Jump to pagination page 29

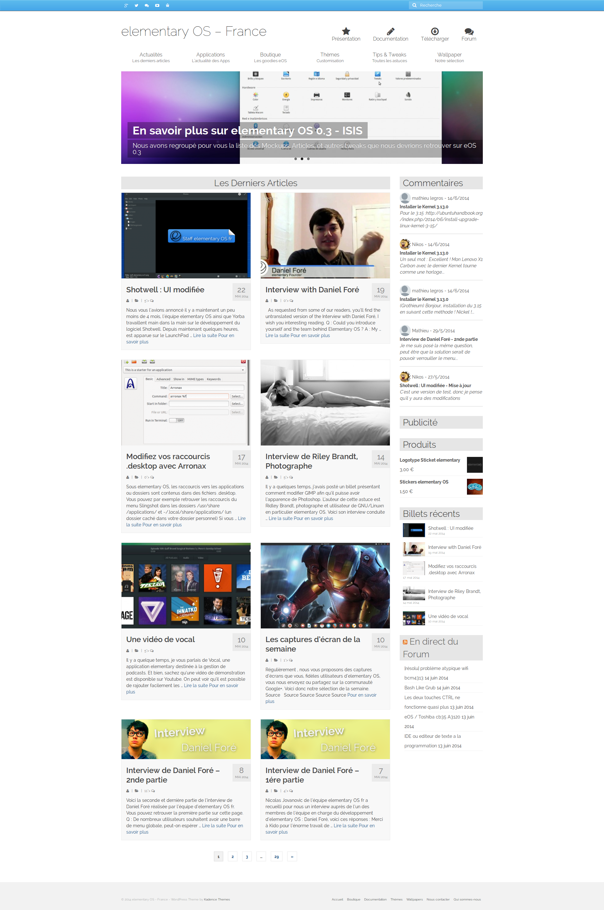[277, 856]
